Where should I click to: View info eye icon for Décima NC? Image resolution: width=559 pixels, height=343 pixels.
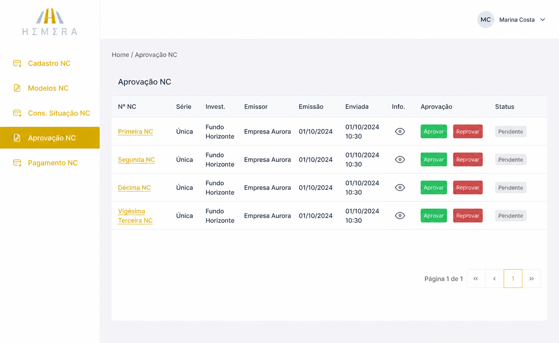(400, 188)
